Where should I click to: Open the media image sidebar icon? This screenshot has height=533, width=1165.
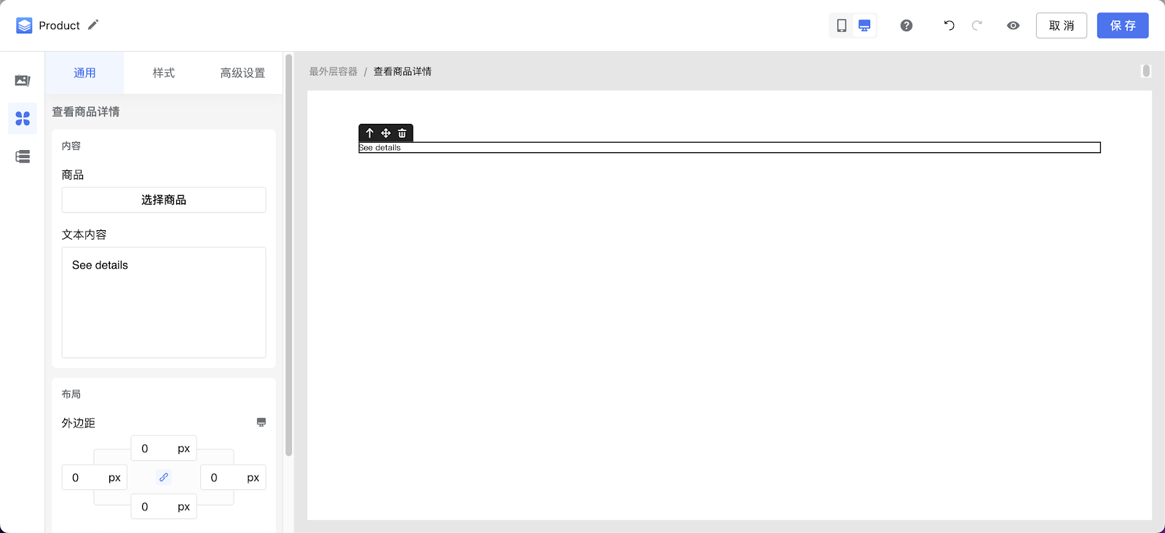(23, 80)
